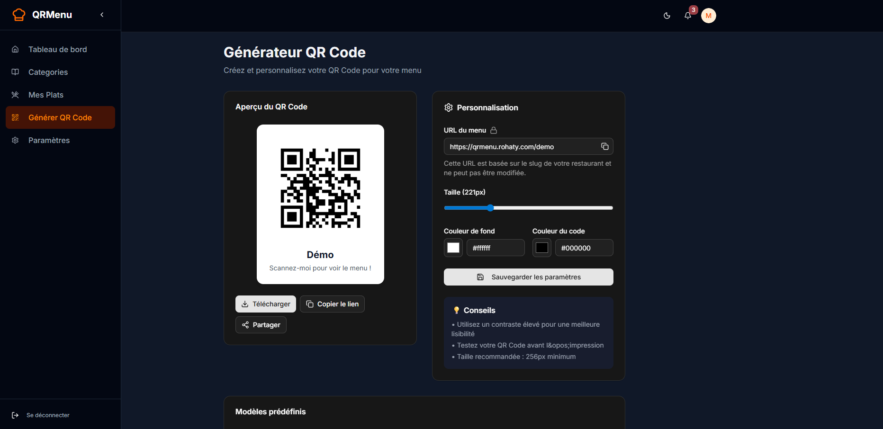
Task: Click the Tableau de bord home icon
Action: pyautogui.click(x=15, y=49)
